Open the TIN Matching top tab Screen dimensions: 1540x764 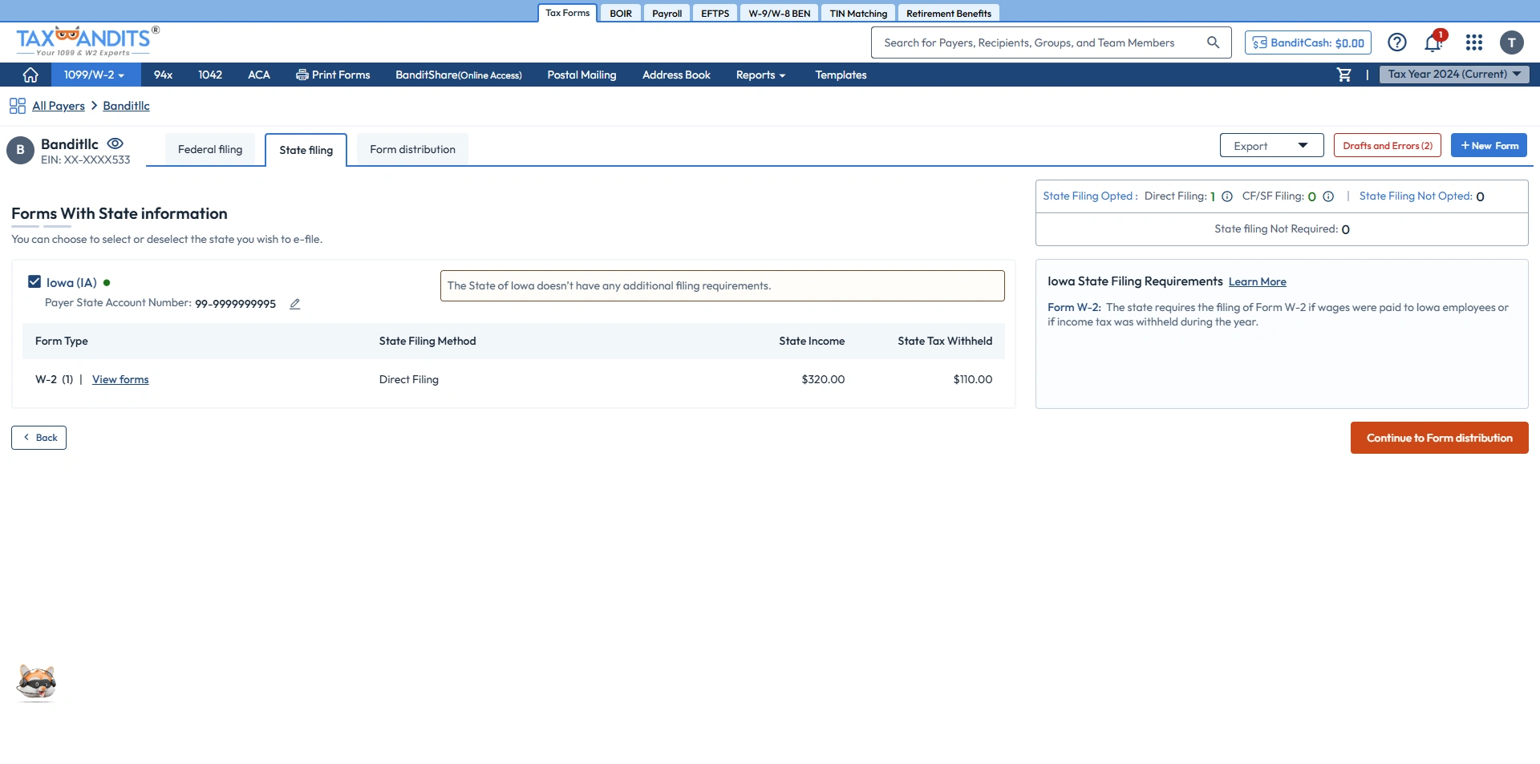tap(858, 13)
